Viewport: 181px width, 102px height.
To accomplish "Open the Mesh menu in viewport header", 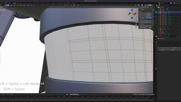I will (21, 5).
